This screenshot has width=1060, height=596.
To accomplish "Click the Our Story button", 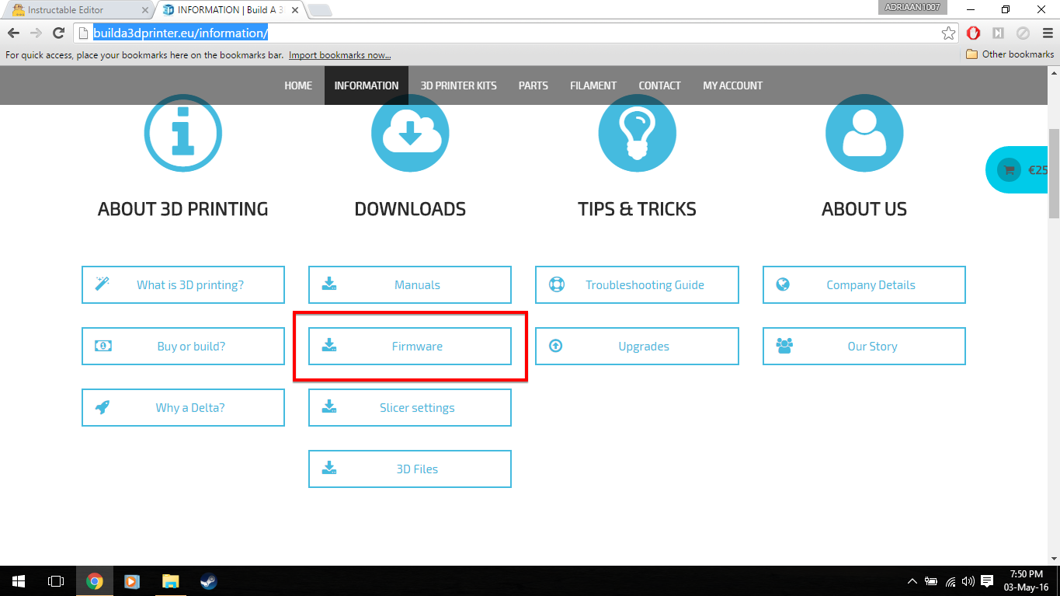I will 864,346.
